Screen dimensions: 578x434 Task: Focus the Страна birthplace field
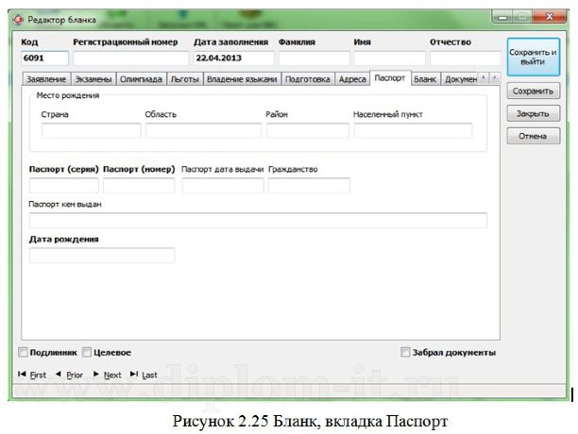coord(91,131)
